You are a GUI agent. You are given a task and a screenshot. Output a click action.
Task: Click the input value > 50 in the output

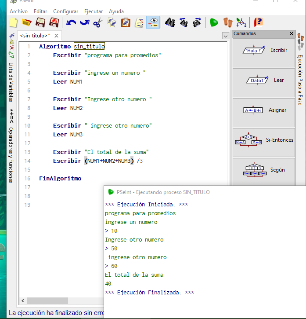pyautogui.click(x=111, y=249)
